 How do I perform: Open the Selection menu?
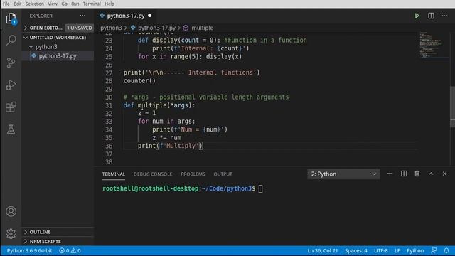click(35, 4)
